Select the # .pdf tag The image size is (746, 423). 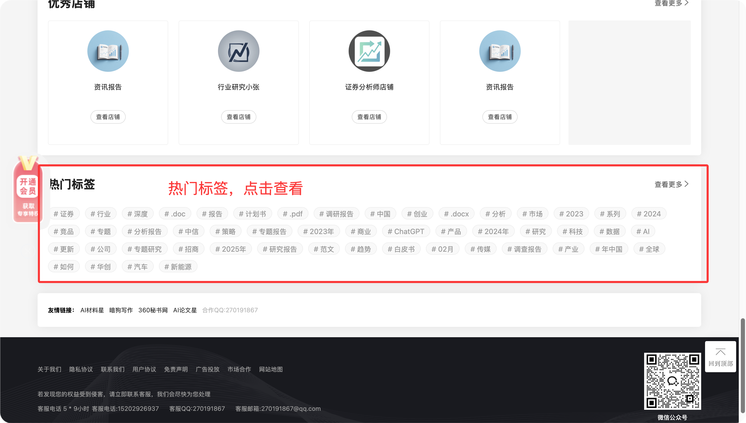coord(293,214)
